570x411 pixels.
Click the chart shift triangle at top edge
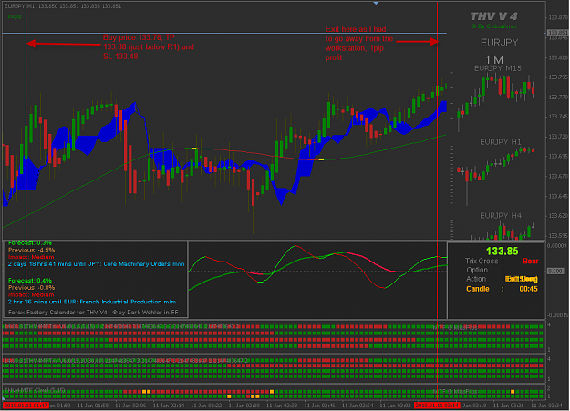click(376, 3)
